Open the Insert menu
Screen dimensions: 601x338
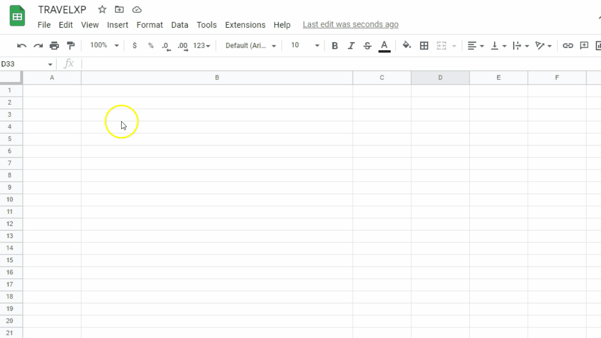click(x=117, y=25)
